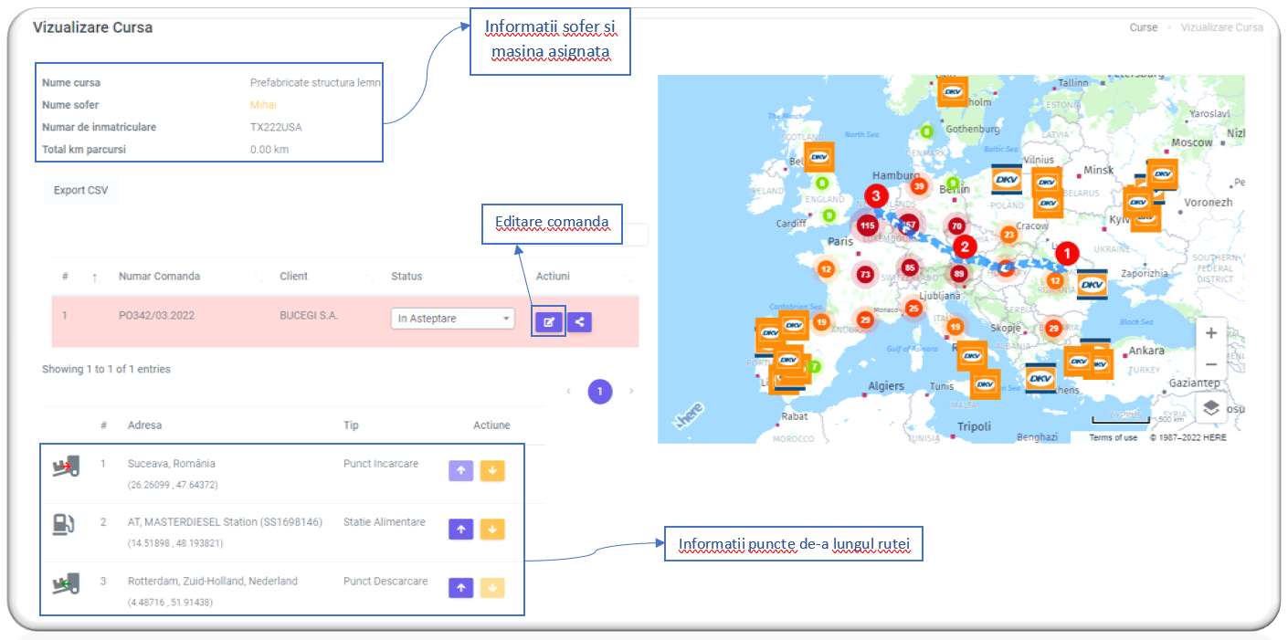Click the unloading truck icon for Rotterdam
The width and height of the screenshot is (1288, 640).
[66, 582]
